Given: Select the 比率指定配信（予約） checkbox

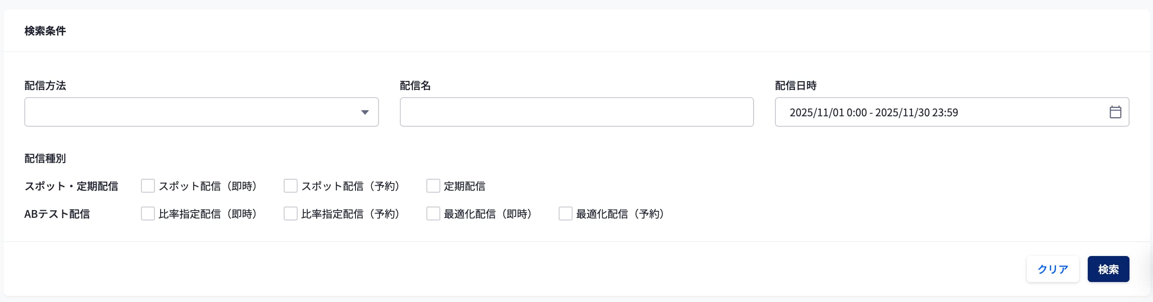Looking at the screenshot, I should pos(291,213).
